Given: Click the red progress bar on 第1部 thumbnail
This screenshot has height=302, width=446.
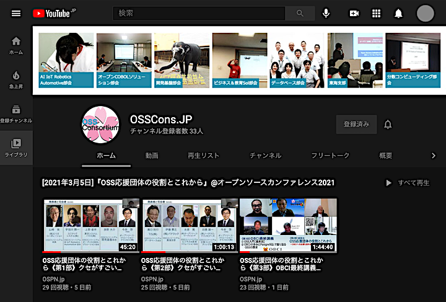Looking at the screenshot, I should pos(51,252).
